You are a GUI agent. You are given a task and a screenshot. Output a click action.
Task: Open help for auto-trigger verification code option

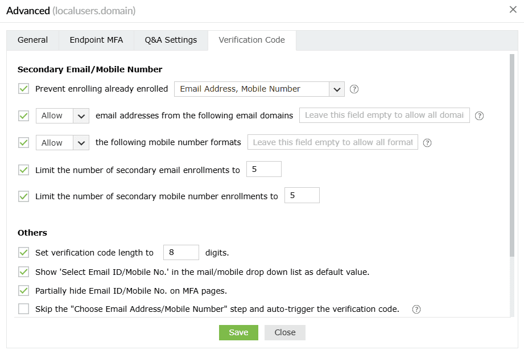(416, 309)
